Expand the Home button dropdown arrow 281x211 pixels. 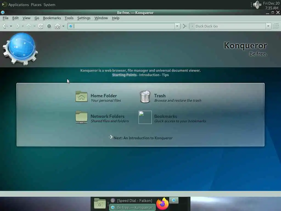pos(63,26)
